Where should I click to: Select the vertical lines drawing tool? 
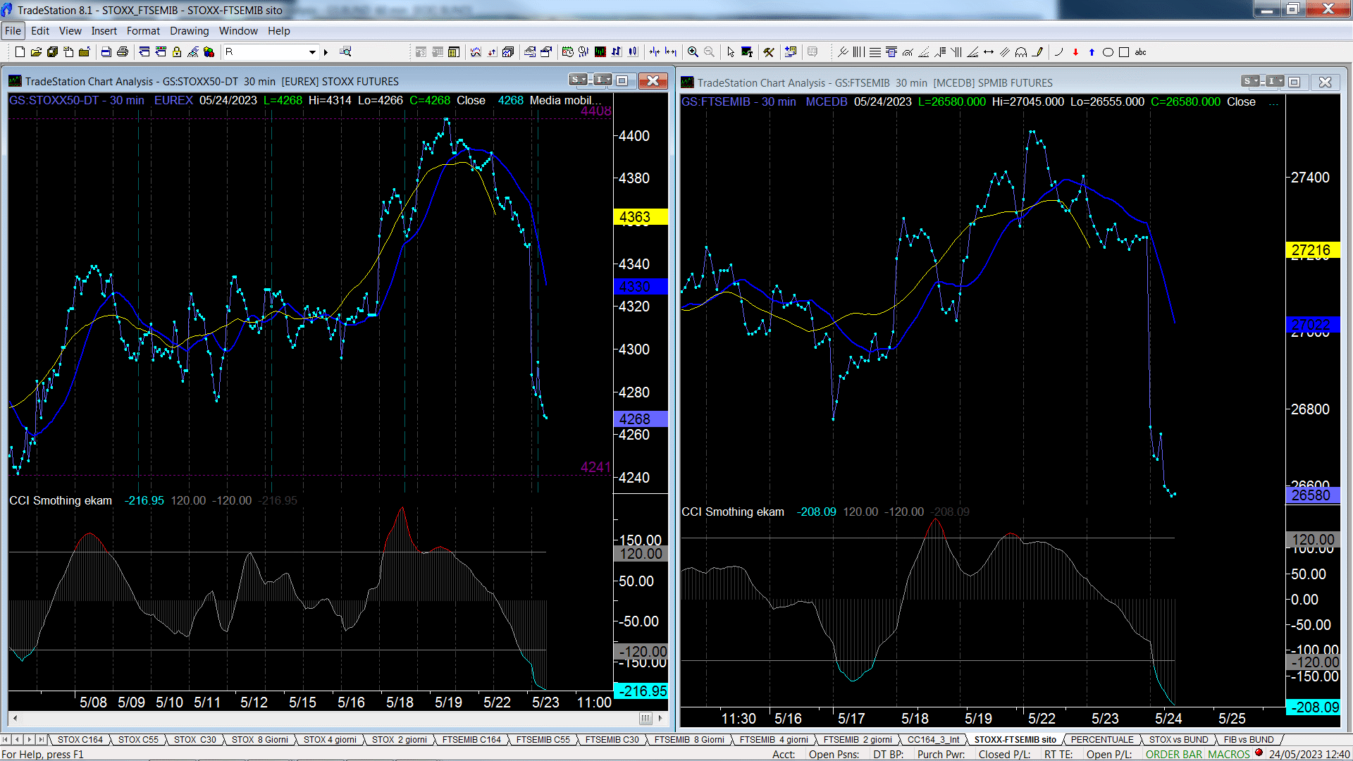point(858,51)
